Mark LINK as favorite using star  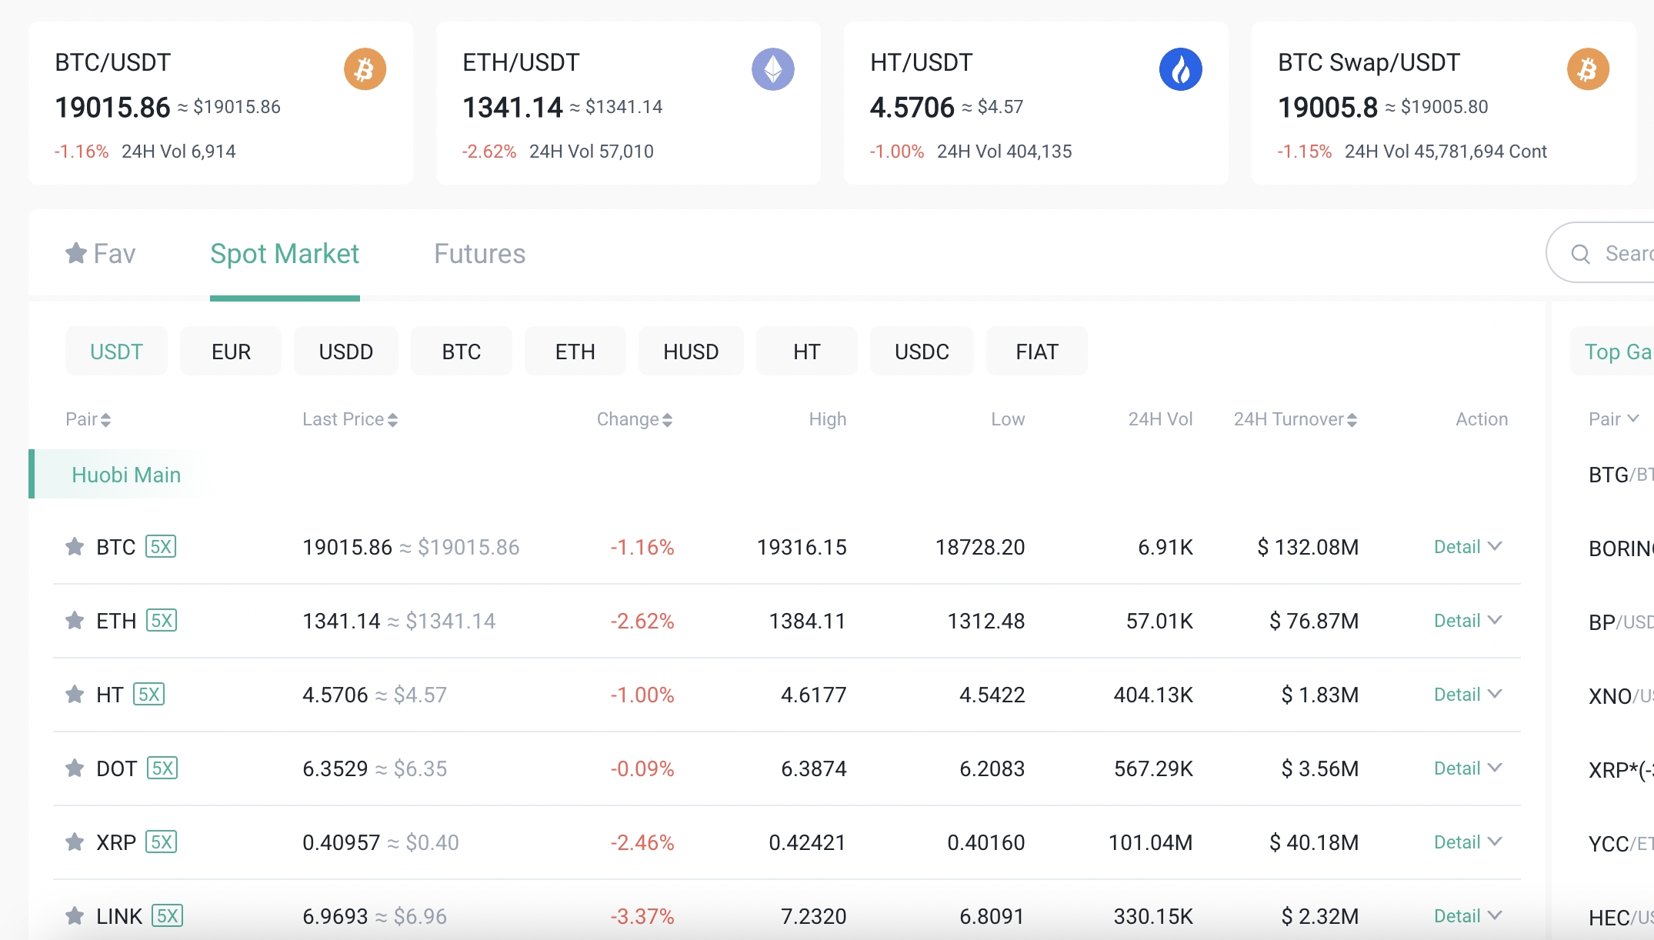click(75, 916)
